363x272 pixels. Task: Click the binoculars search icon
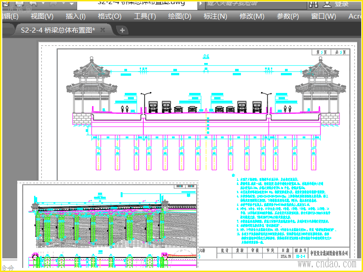(x=314, y=4)
